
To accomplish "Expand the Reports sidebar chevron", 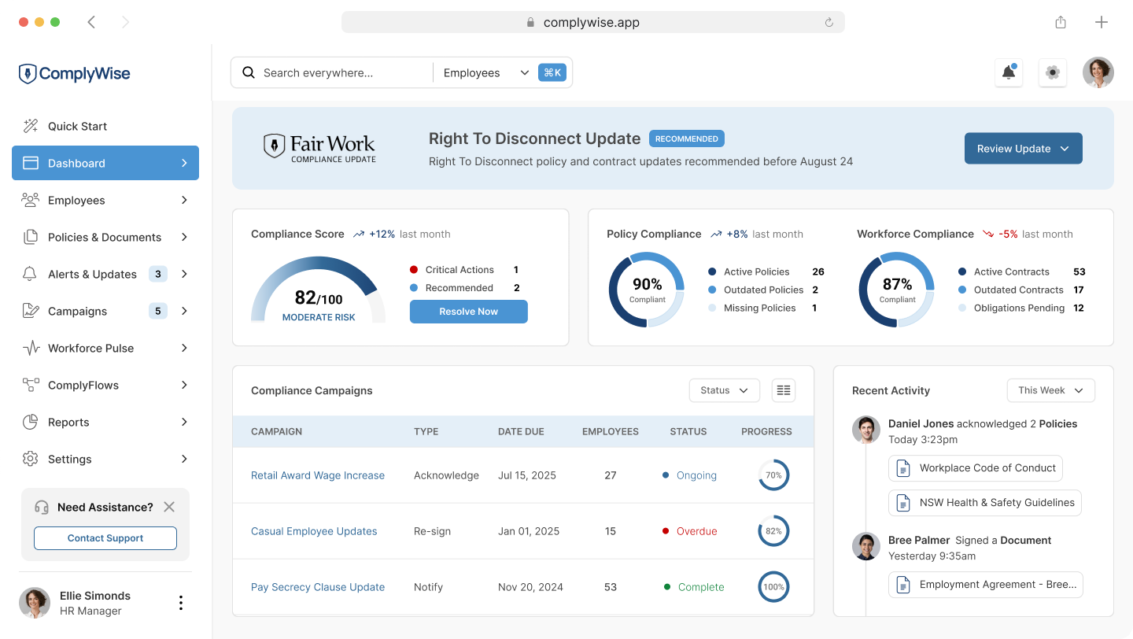I will tap(184, 422).
